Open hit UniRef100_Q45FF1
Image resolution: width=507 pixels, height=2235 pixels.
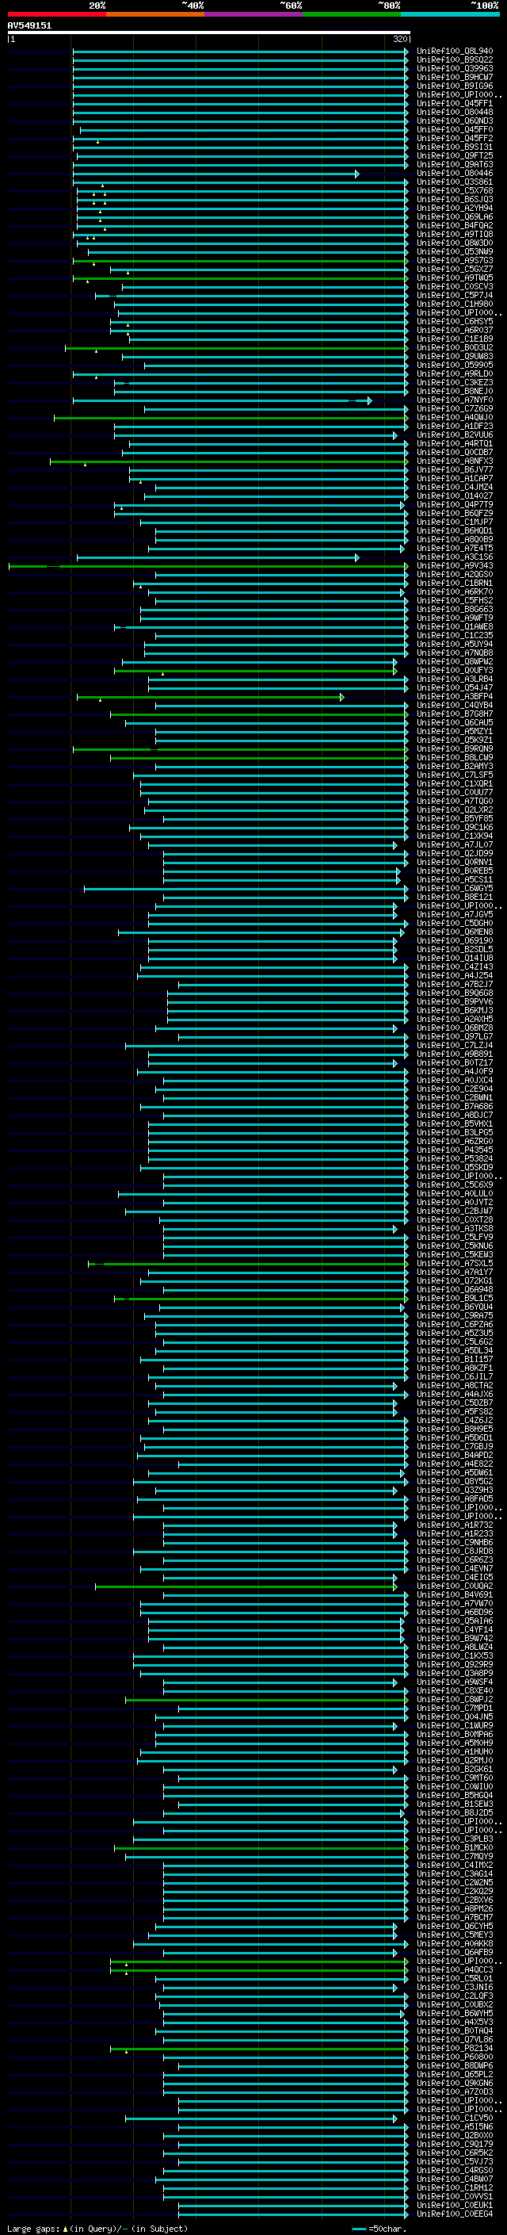click(455, 103)
